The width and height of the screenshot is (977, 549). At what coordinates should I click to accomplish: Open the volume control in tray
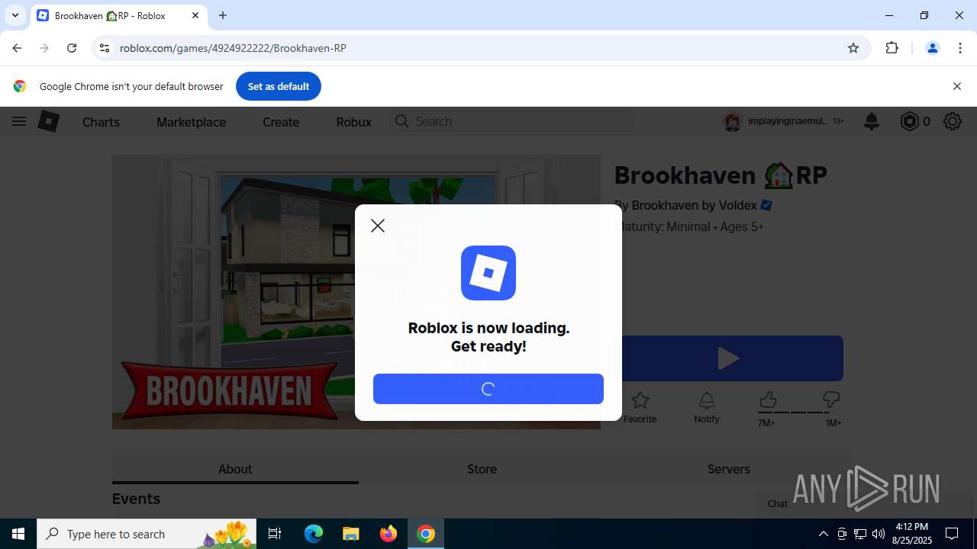click(x=879, y=534)
